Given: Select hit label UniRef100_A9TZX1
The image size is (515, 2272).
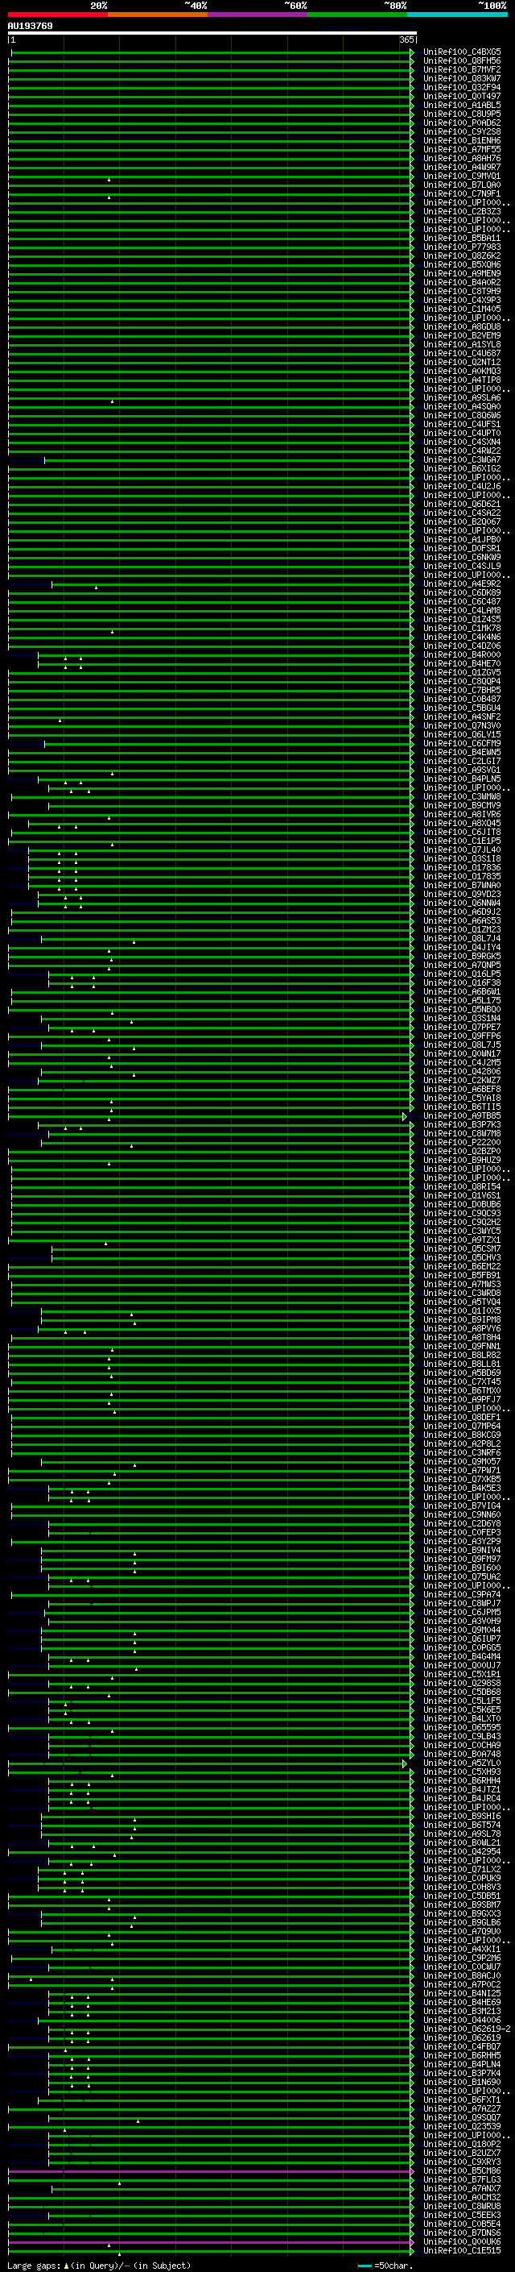Looking at the screenshot, I should pos(462,1240).
